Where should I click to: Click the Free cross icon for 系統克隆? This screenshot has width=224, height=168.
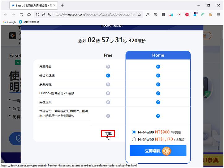click(x=108, y=84)
